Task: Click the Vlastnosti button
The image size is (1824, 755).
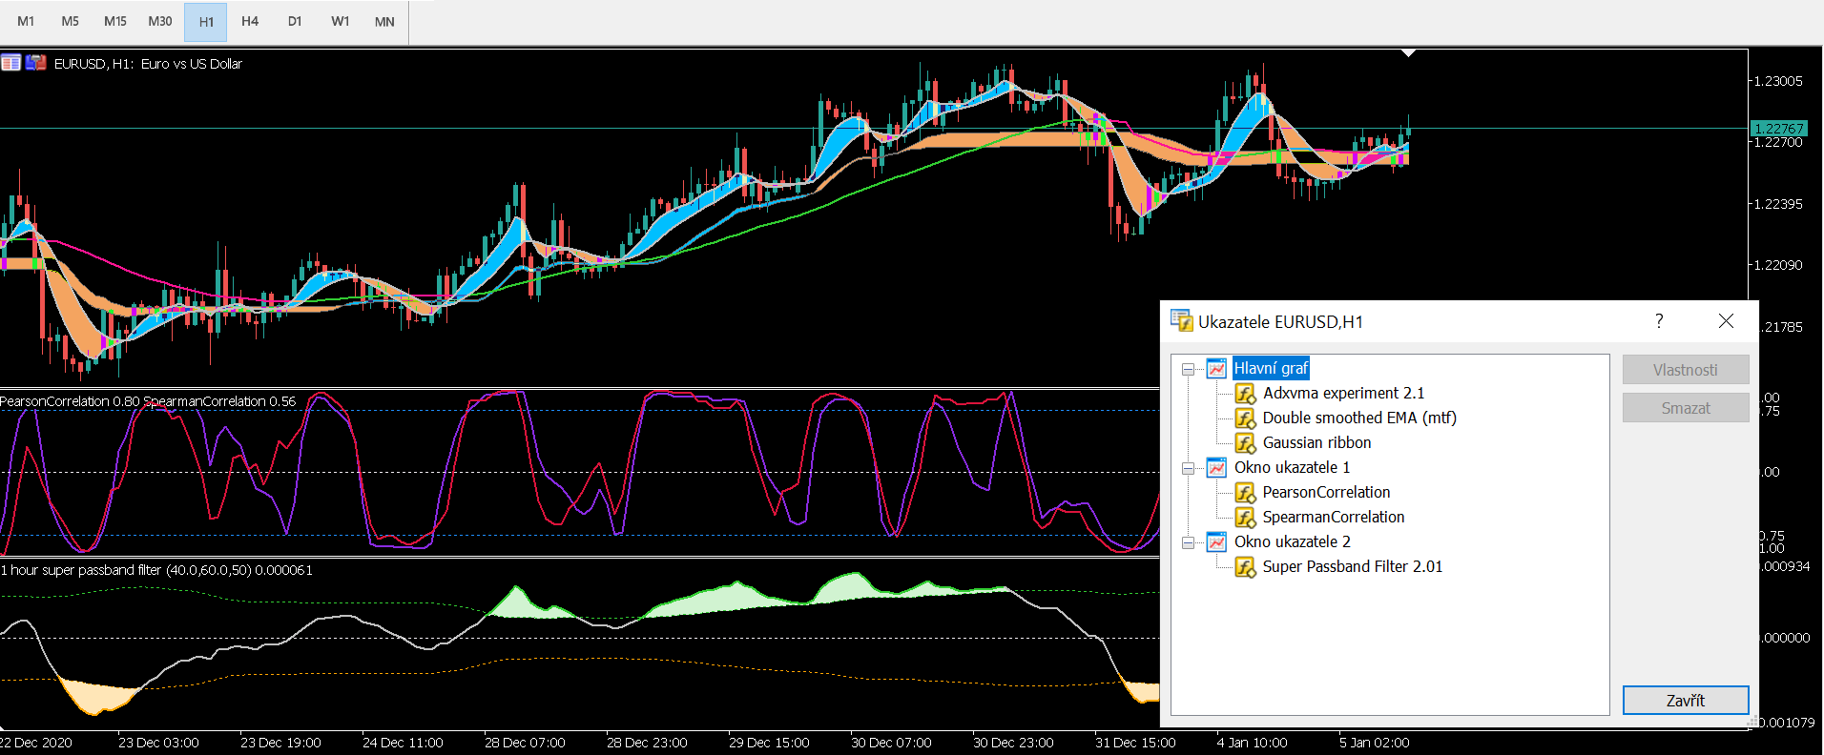Action: click(x=1685, y=370)
